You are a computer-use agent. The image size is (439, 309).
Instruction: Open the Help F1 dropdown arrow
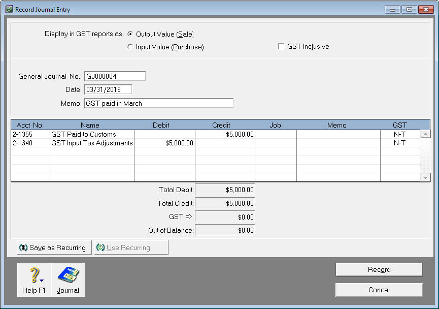[42, 280]
